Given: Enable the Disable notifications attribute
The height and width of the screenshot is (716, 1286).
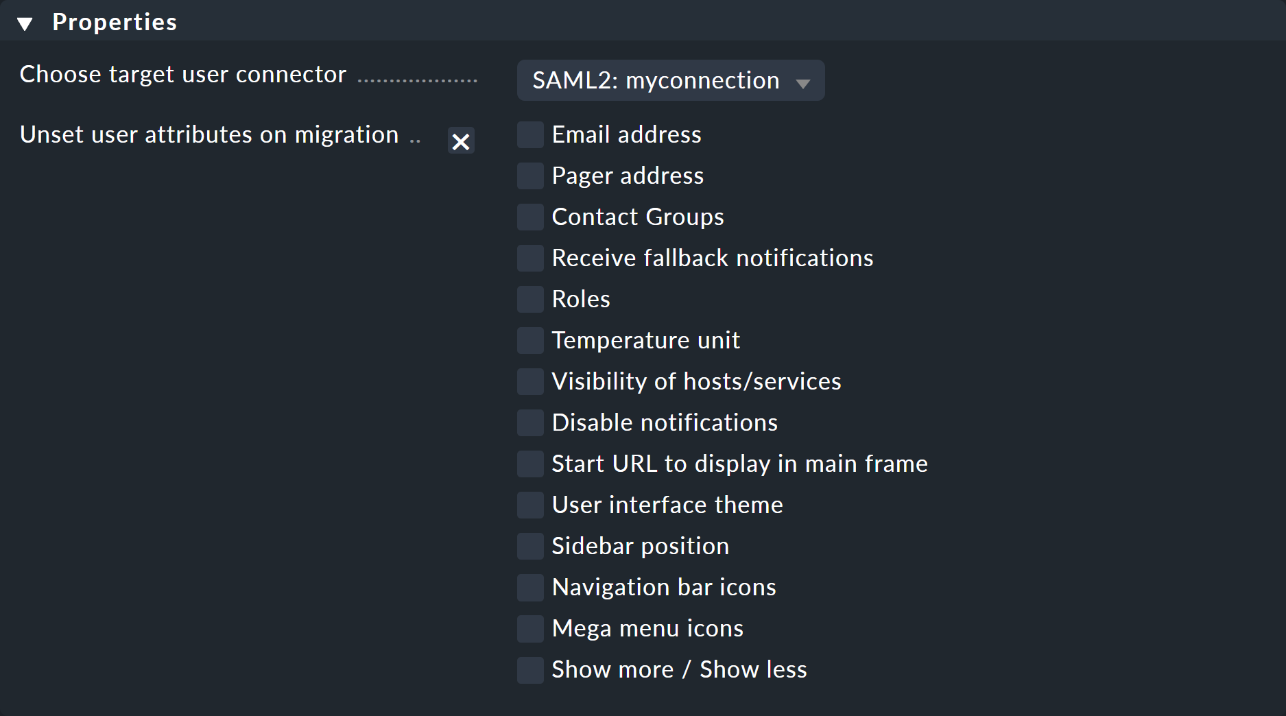Looking at the screenshot, I should coord(529,422).
